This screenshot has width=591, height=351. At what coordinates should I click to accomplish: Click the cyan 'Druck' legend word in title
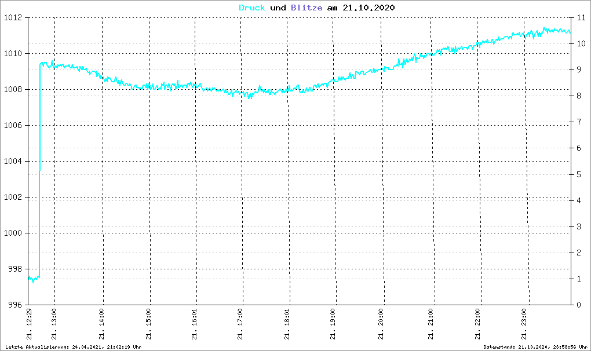[x=252, y=8]
